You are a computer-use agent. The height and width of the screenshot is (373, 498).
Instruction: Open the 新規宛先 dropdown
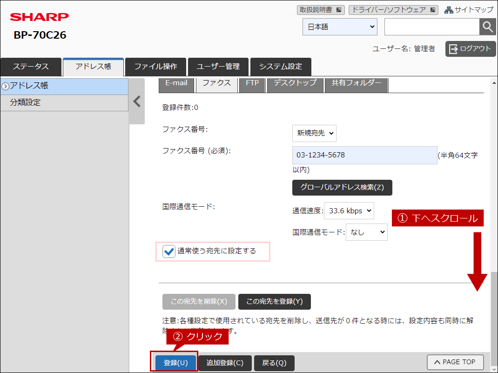[315, 133]
